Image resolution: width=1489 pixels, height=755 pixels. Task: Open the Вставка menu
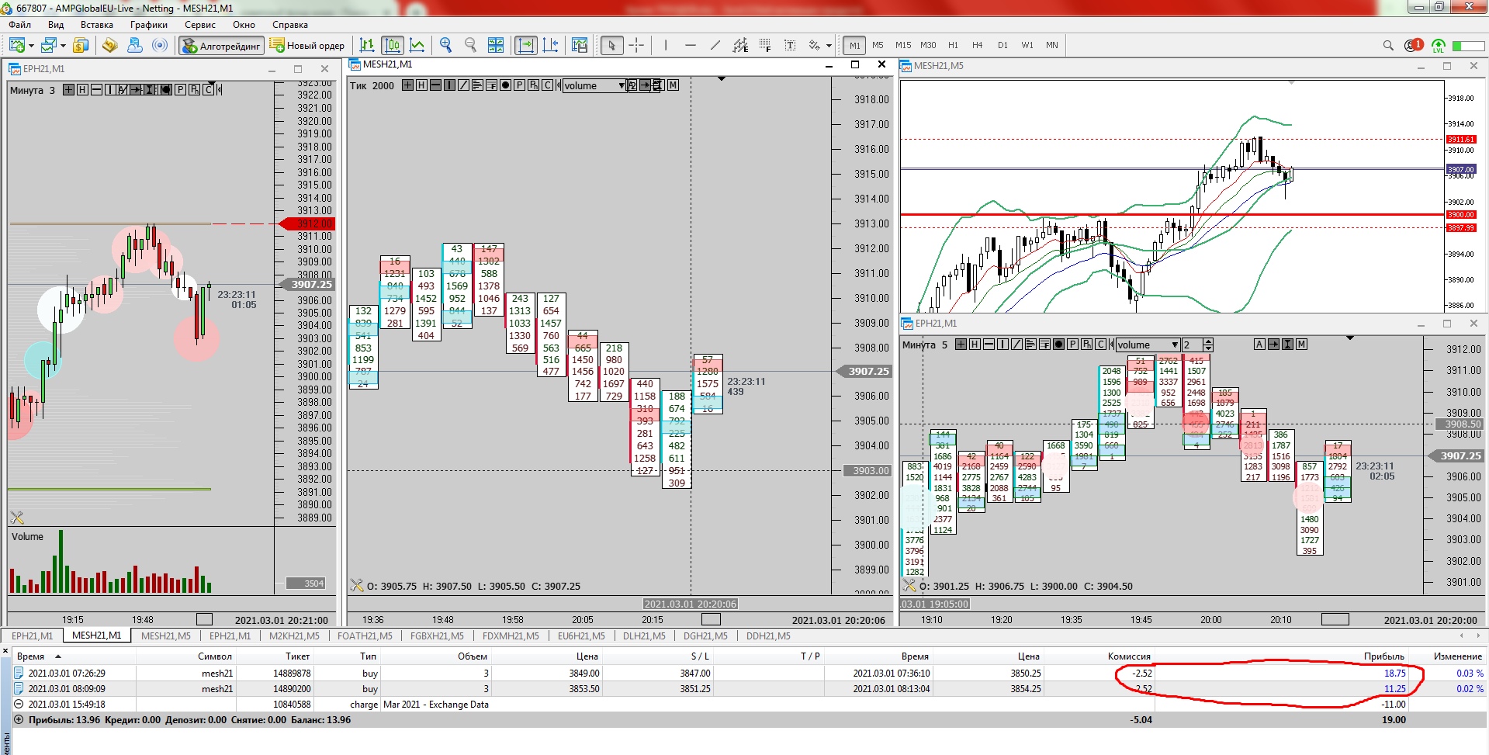[x=97, y=25]
